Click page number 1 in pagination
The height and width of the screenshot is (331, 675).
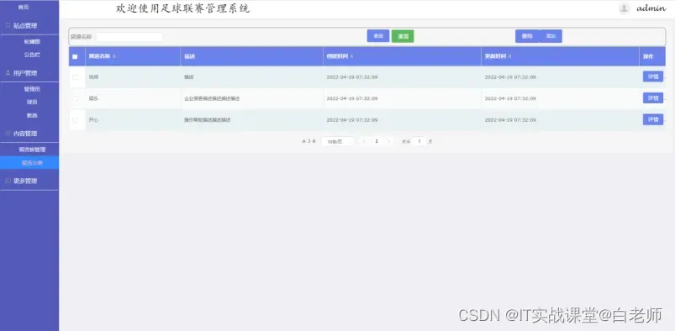(x=377, y=141)
